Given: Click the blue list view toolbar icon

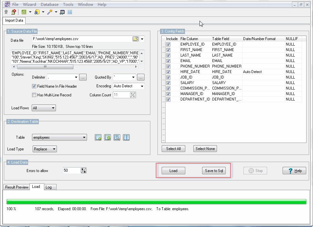Looking at the screenshot, I should [x=70, y=12].
